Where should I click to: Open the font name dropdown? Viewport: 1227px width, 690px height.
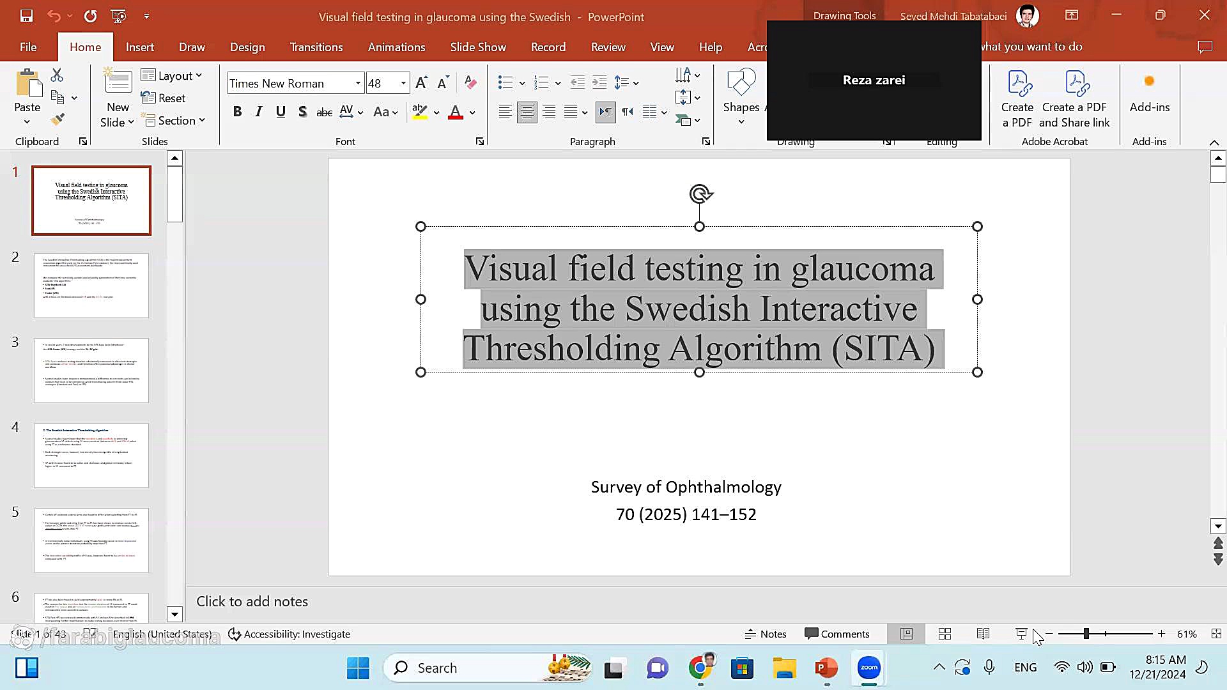click(358, 83)
